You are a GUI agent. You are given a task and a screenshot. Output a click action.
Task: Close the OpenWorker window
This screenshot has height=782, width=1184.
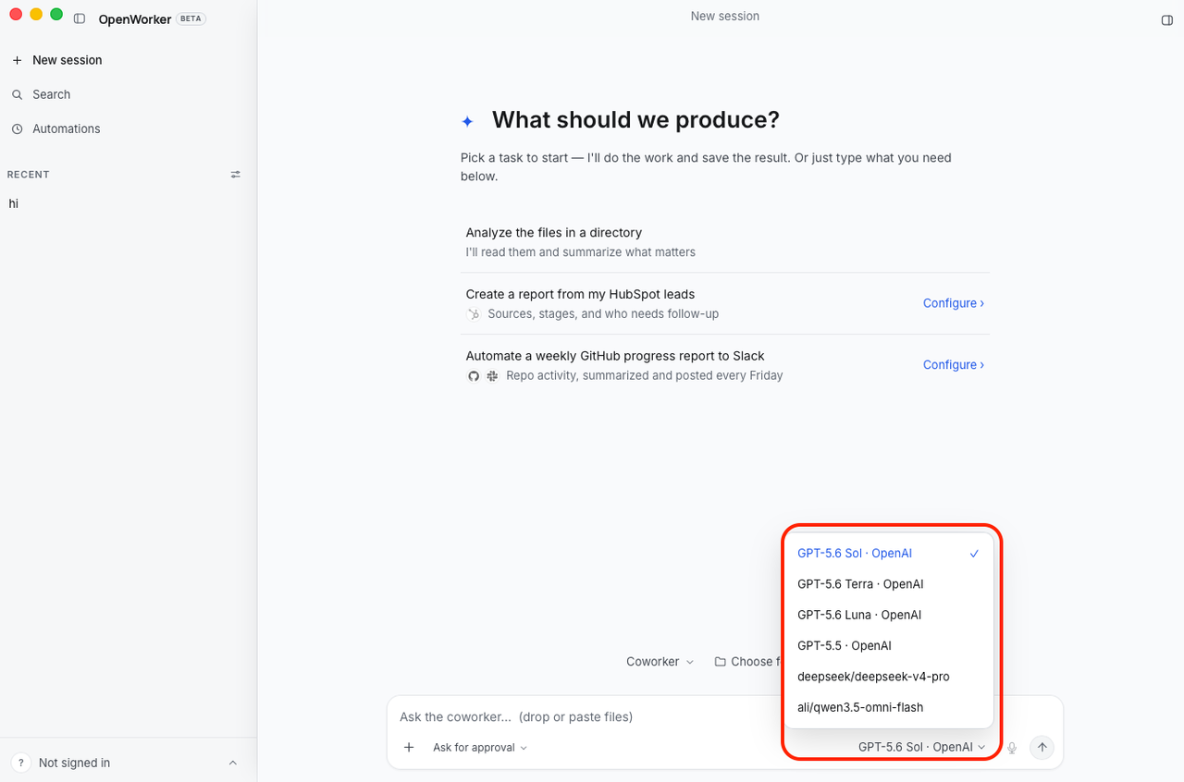(x=16, y=15)
